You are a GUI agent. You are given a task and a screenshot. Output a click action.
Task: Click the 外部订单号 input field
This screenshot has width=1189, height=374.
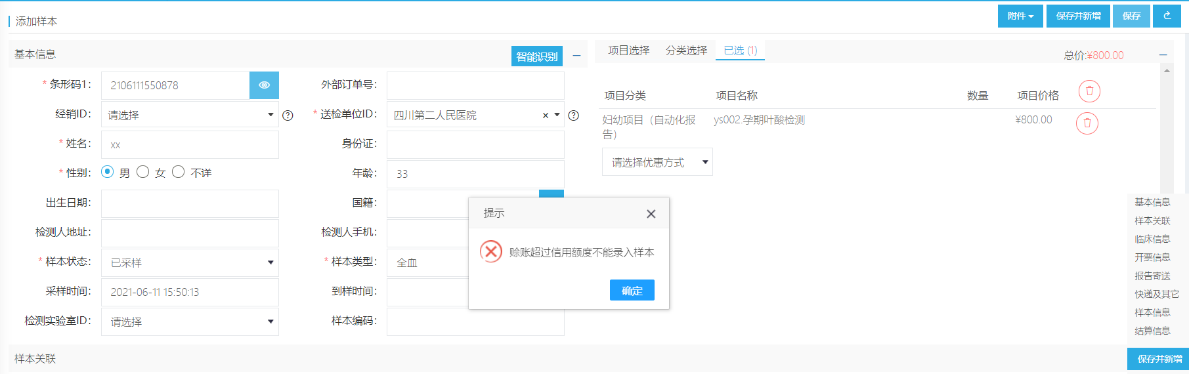tap(475, 85)
